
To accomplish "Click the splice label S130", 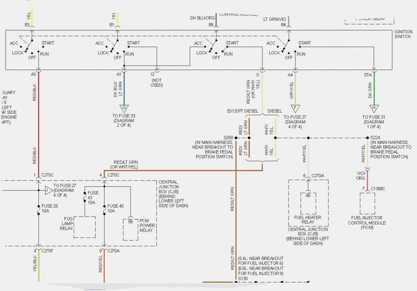I will point(243,279).
